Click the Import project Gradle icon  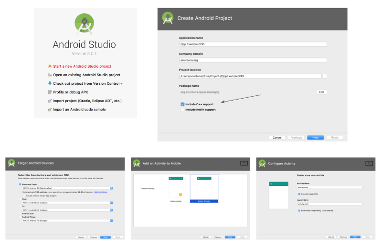click(50, 101)
